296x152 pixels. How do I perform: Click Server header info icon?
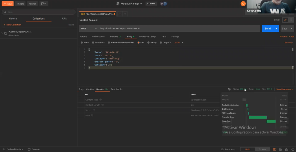94,110
